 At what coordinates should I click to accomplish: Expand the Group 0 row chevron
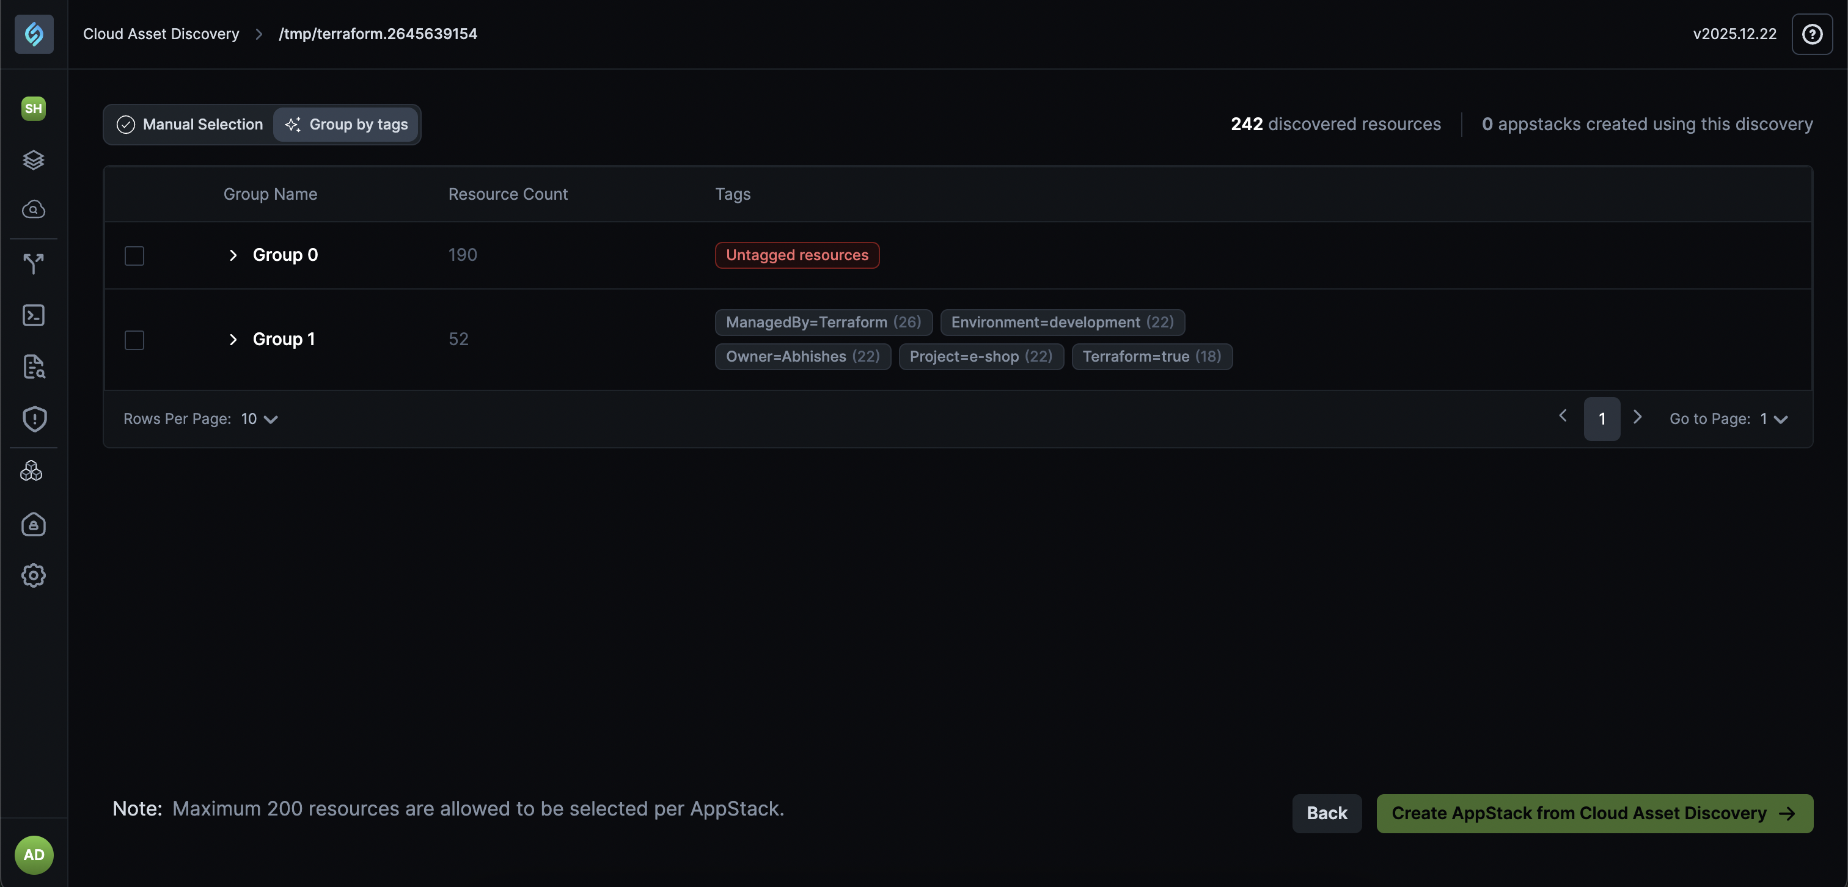[232, 255]
